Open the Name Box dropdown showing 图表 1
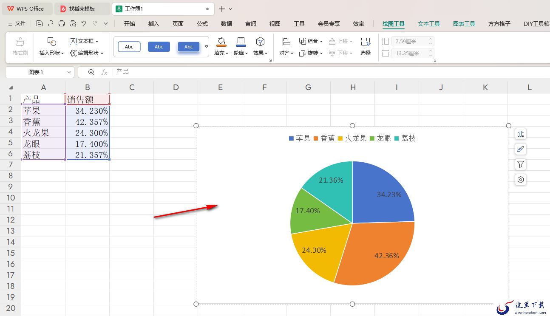 pyautogui.click(x=69, y=72)
